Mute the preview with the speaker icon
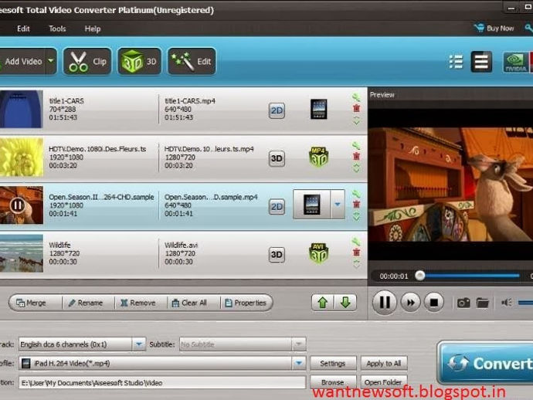Image resolution: width=533 pixels, height=400 pixels. [506, 302]
